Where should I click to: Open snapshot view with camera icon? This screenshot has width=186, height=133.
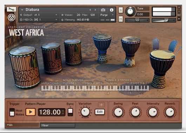(x=103, y=10)
